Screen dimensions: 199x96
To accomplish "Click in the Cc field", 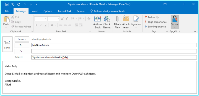I will [114, 51].
